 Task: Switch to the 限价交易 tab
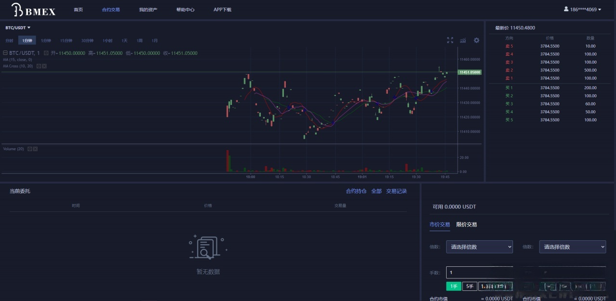point(466,224)
